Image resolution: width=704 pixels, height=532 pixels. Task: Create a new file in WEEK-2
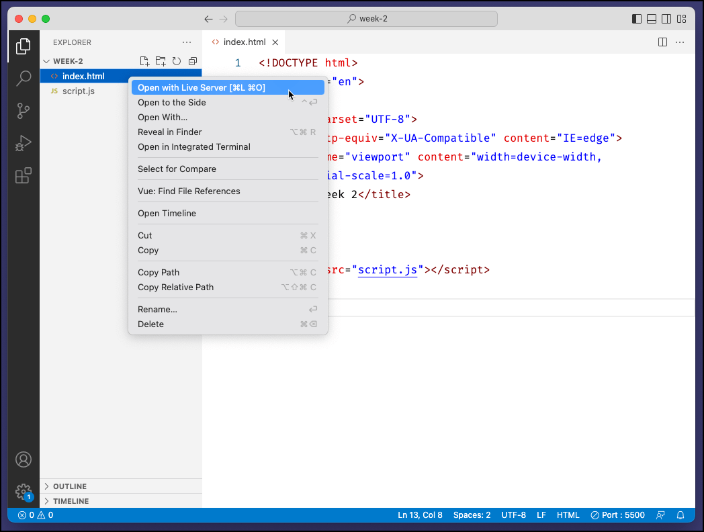(144, 61)
